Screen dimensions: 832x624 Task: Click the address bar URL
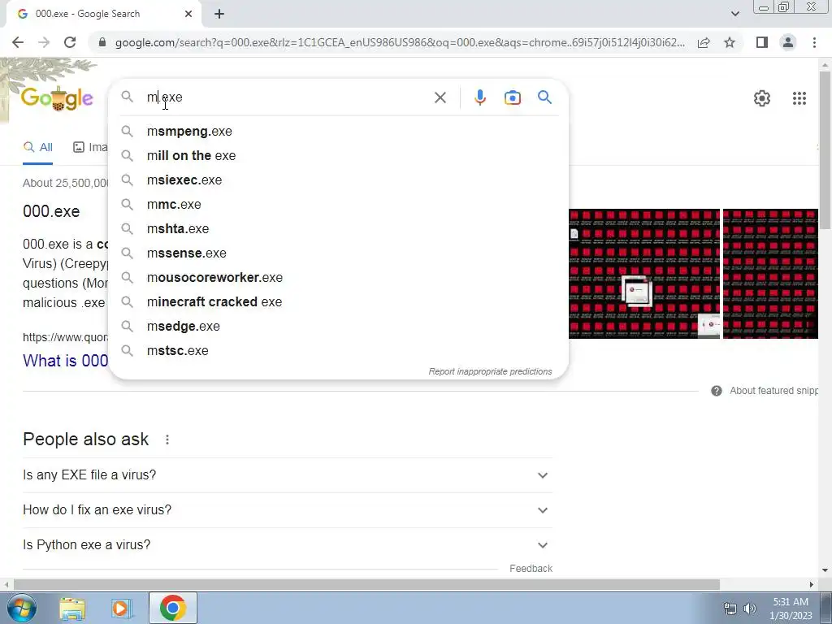[x=400, y=42]
